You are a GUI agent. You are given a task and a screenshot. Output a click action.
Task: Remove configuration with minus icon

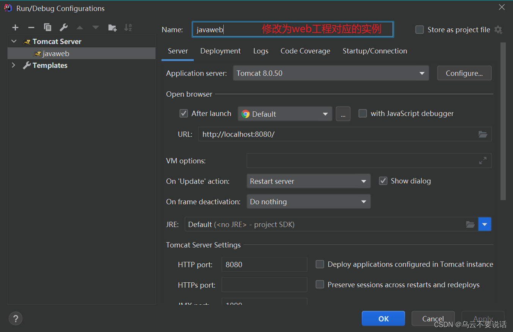pyautogui.click(x=31, y=27)
